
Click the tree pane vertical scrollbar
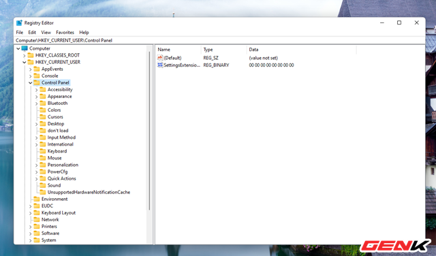149,131
